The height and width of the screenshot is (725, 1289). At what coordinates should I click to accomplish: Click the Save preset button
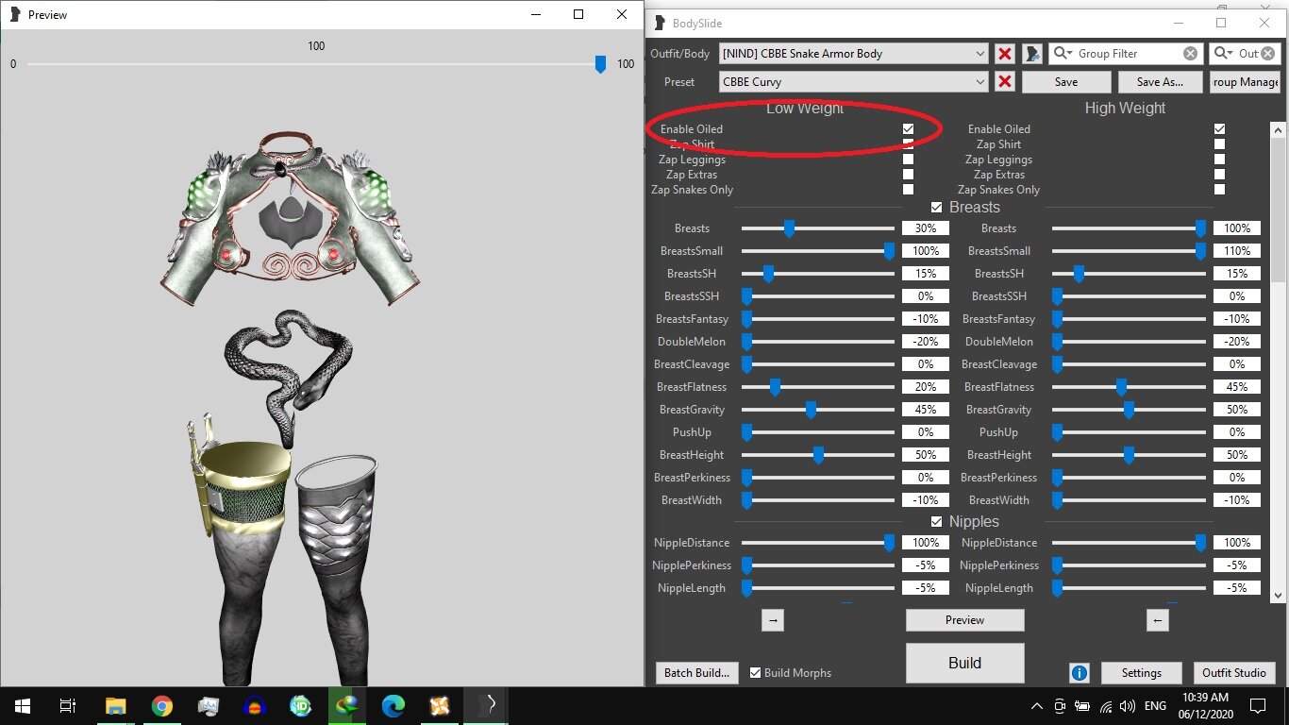point(1066,82)
